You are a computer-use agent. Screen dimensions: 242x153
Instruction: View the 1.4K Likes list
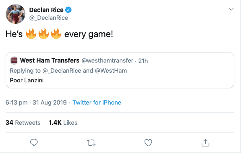coord(63,123)
